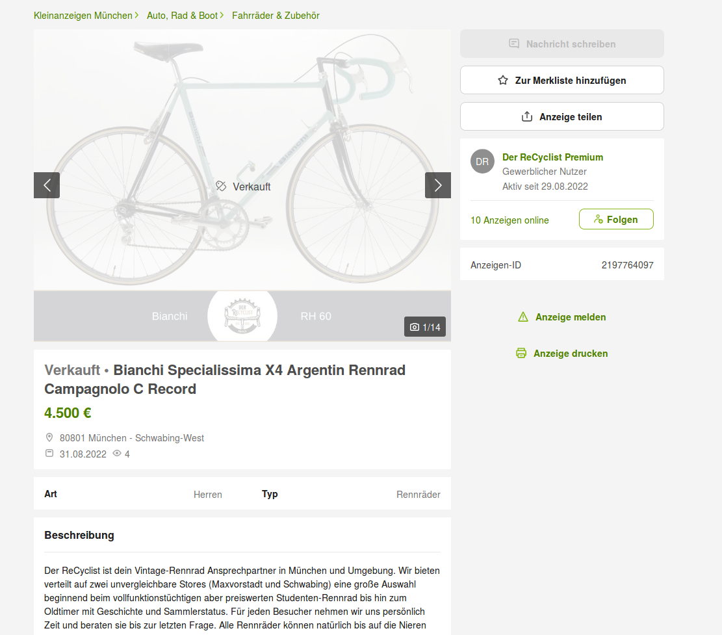The image size is (722, 635).
Task: Go to the previous bike photo
Action: coord(47,185)
